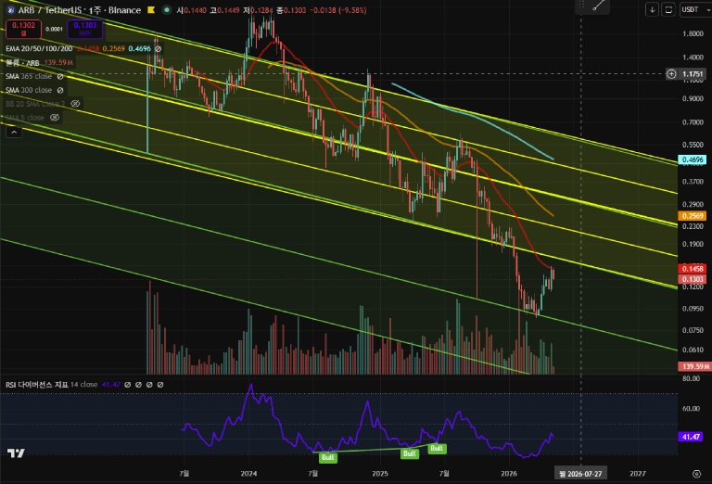Click the EMA 20/50/100/200 null icon
712x484 pixels.
click(x=158, y=48)
